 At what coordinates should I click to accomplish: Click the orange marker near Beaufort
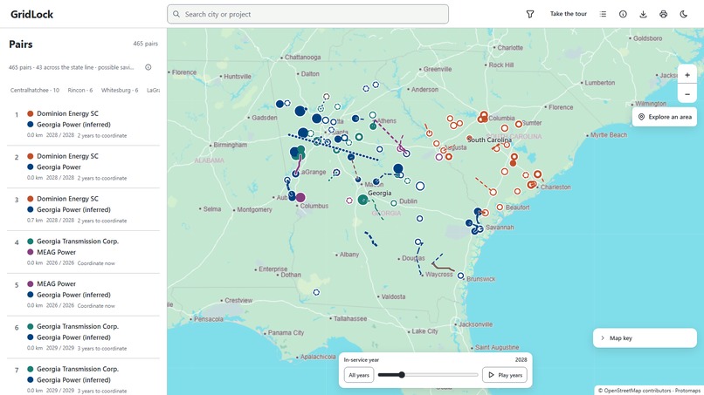click(x=500, y=208)
